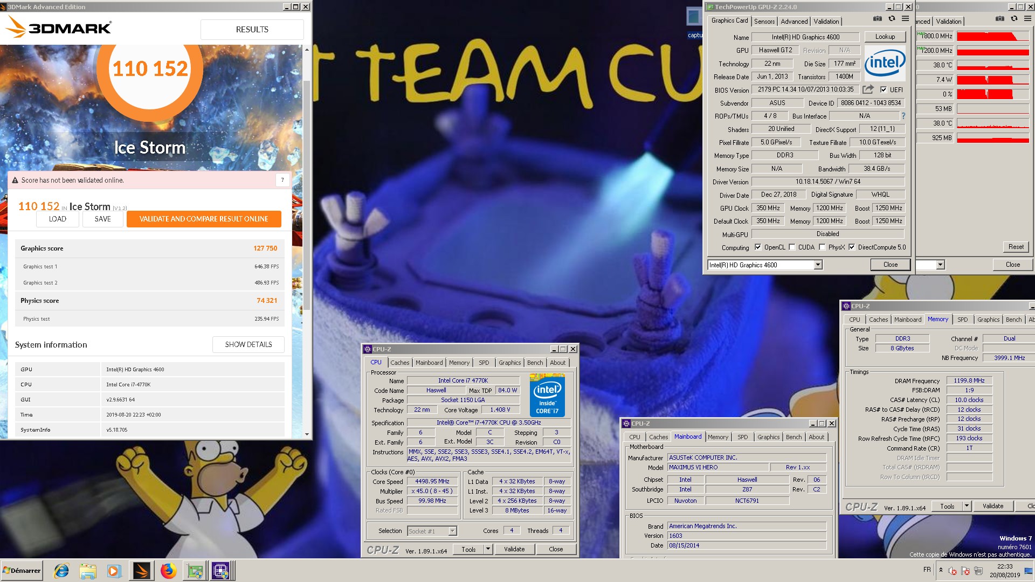Open network tray icon
The width and height of the screenshot is (1035, 582).
point(977,571)
